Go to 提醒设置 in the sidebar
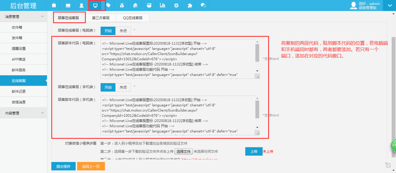 coord(23,49)
